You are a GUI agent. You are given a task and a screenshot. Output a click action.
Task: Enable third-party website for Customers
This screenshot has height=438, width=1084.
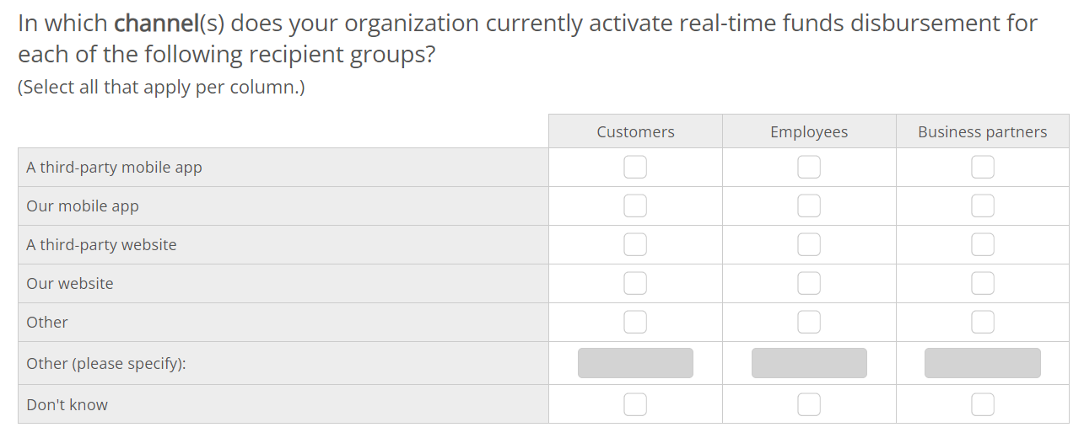coord(635,244)
